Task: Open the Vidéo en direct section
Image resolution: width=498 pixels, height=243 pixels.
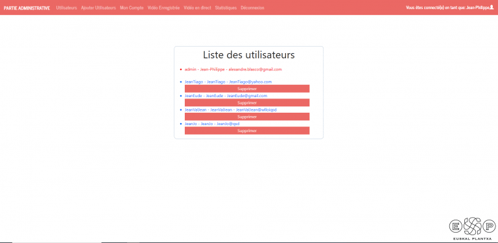Action: pyautogui.click(x=197, y=8)
